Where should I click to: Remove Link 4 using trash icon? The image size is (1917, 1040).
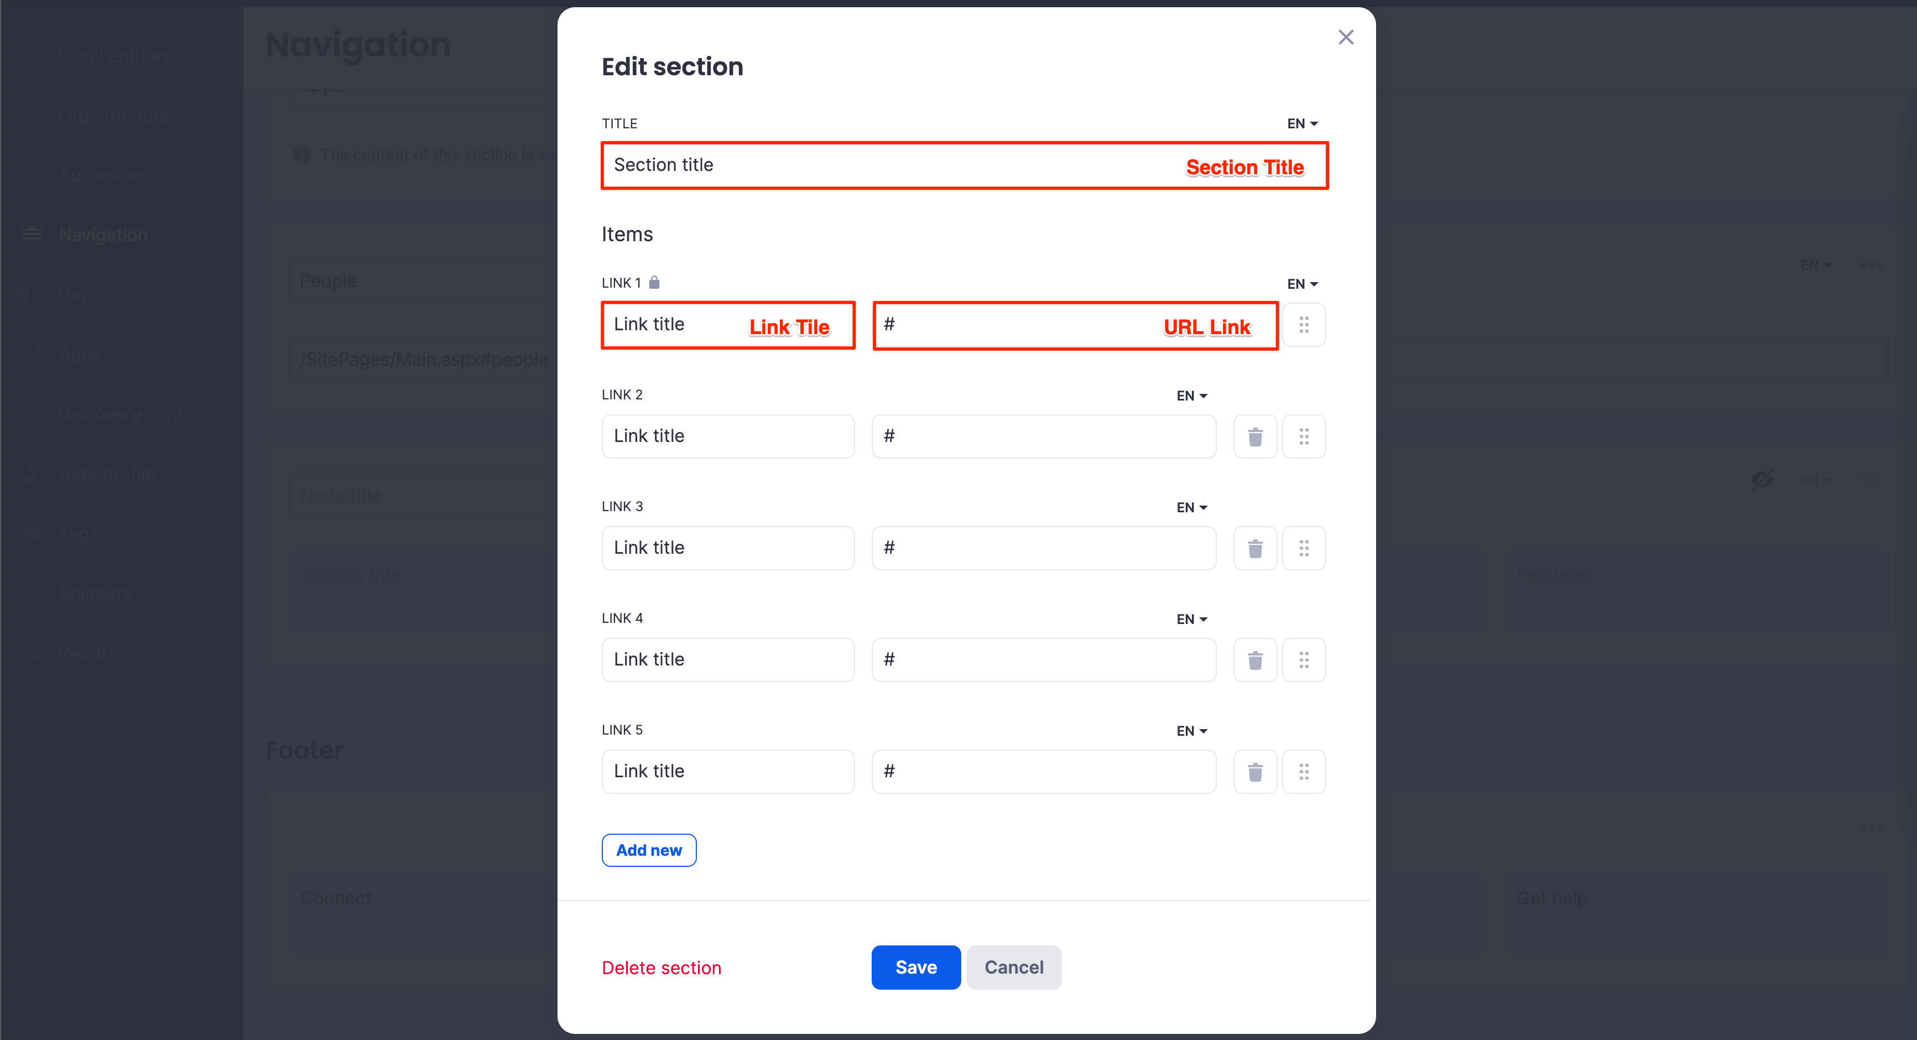[1255, 659]
